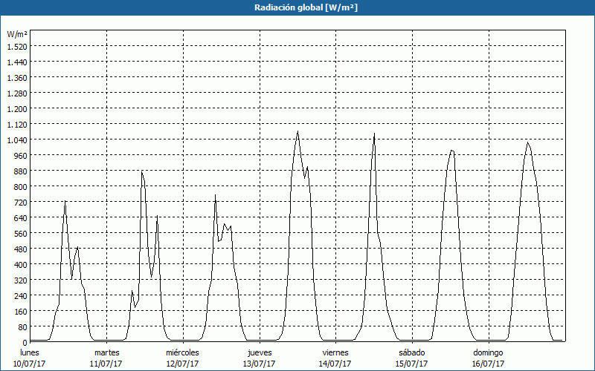Select the martes day label

[106, 352]
